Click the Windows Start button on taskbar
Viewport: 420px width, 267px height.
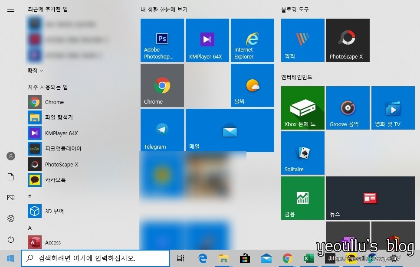pos(10,258)
